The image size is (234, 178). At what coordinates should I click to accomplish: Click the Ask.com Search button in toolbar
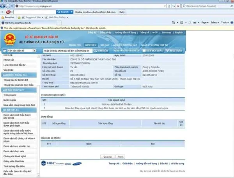pyautogui.click(x=63, y=12)
